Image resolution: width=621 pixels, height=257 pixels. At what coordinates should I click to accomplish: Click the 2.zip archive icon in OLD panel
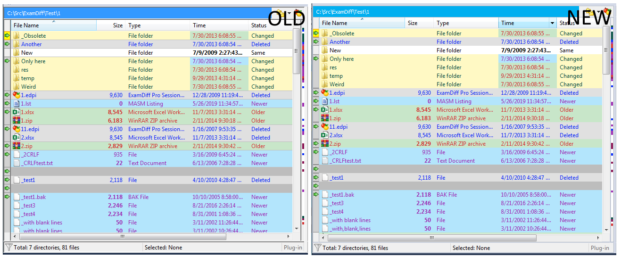tap(17, 146)
